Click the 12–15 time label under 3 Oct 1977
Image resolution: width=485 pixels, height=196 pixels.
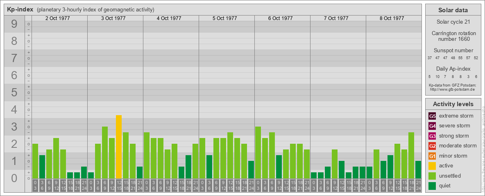(x=119, y=186)
